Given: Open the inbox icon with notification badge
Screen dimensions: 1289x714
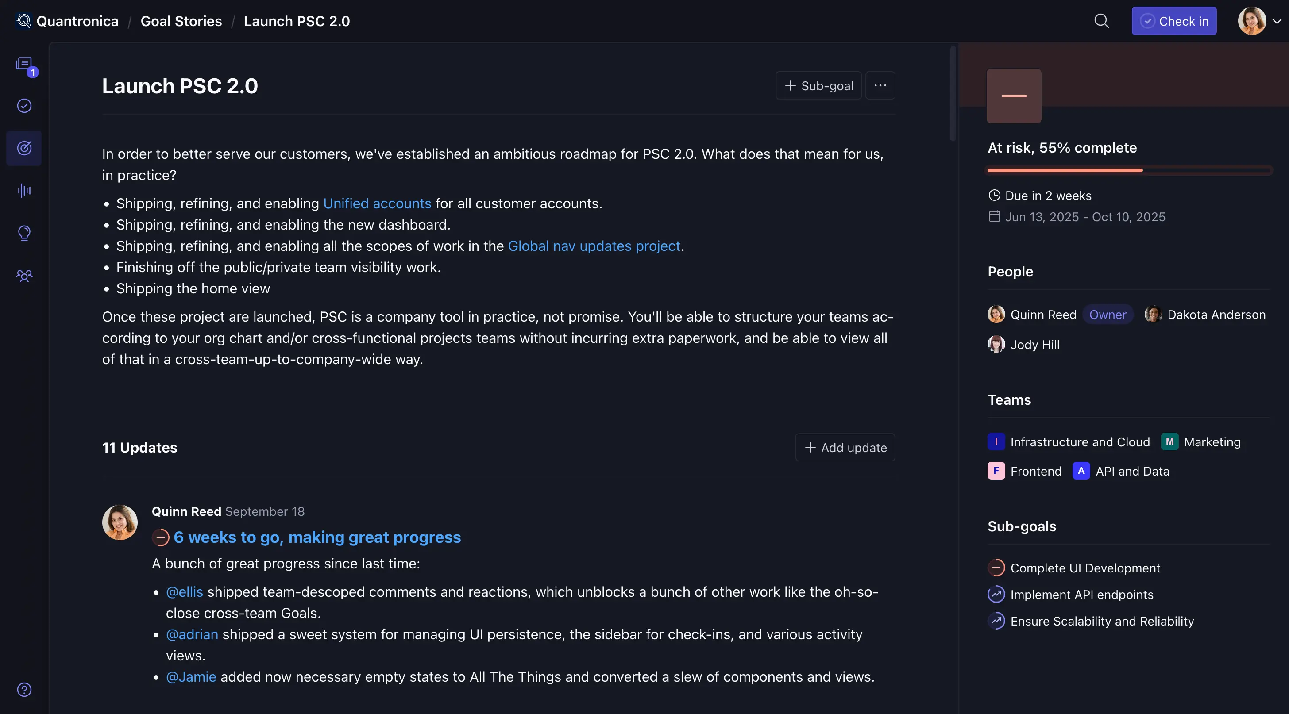Looking at the screenshot, I should pyautogui.click(x=24, y=64).
